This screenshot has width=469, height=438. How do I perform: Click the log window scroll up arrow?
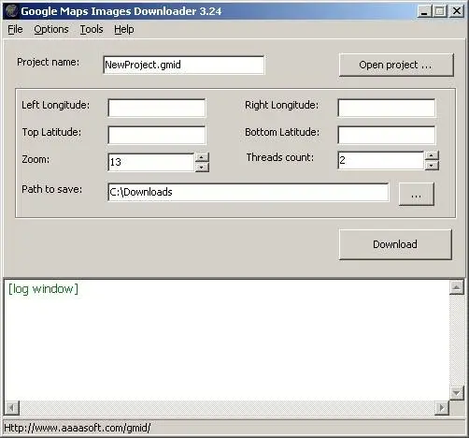pyautogui.click(x=456, y=287)
